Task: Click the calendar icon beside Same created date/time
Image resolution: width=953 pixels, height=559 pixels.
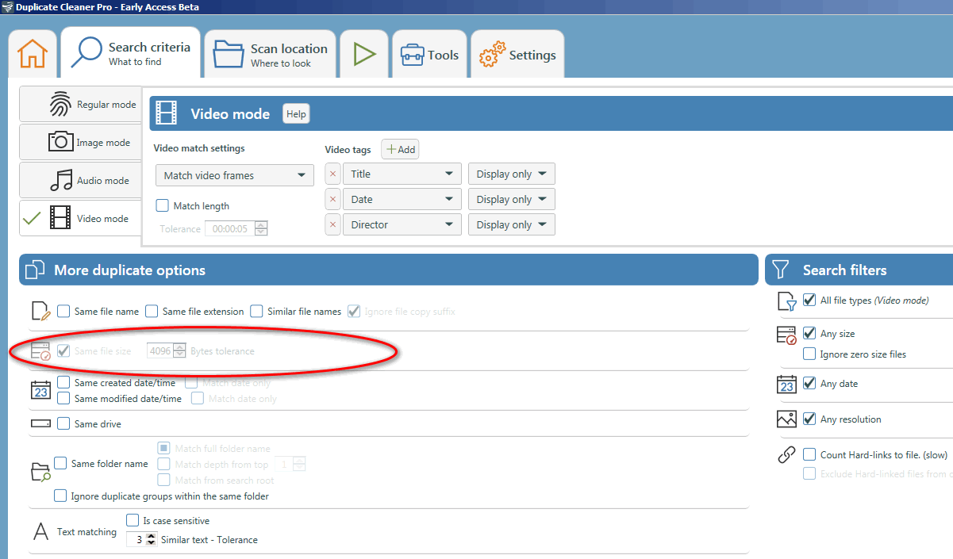Action: point(40,390)
